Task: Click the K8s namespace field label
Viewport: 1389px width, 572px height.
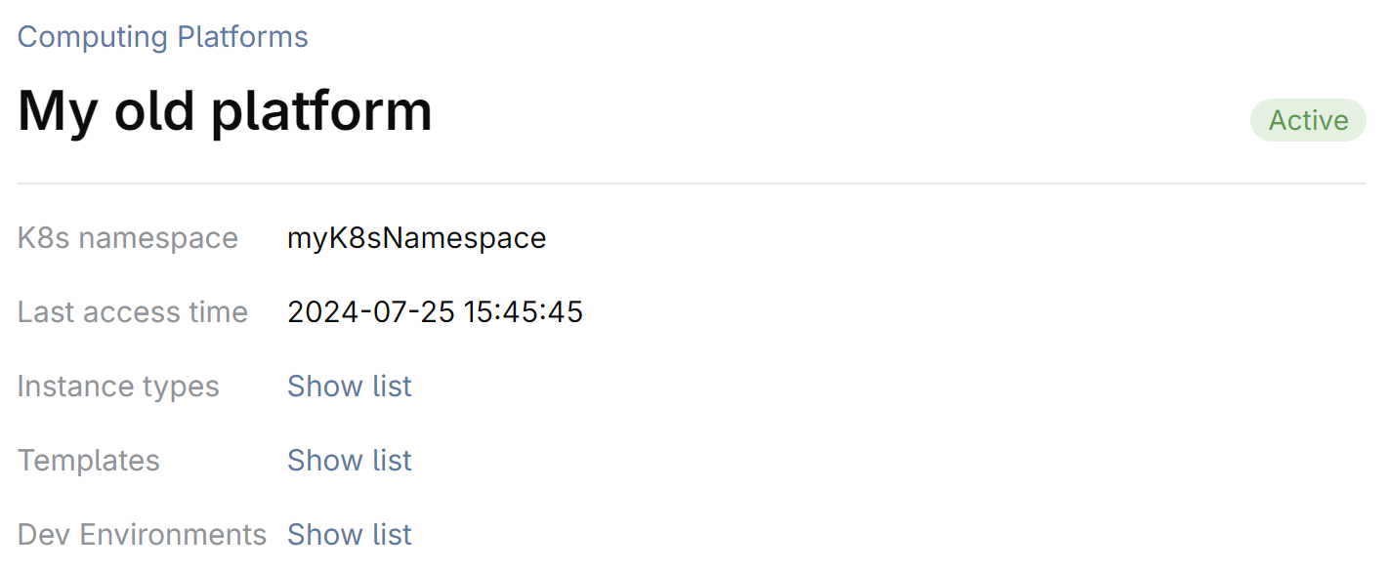Action: pyautogui.click(x=128, y=238)
